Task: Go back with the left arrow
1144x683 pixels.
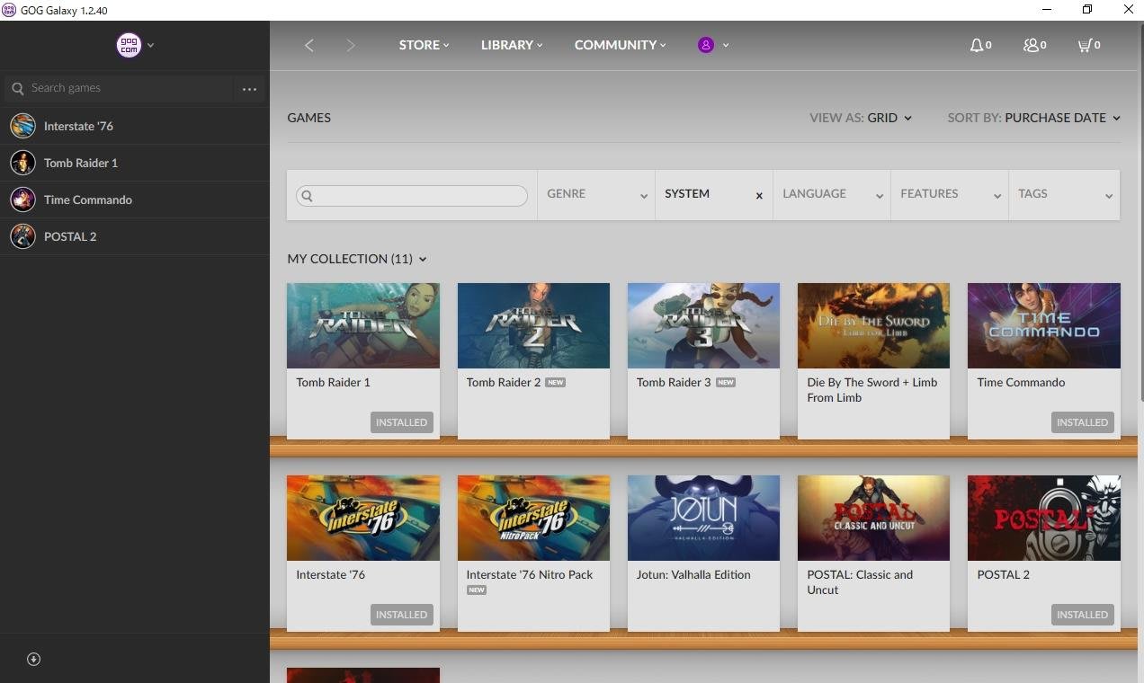Action: [x=308, y=45]
